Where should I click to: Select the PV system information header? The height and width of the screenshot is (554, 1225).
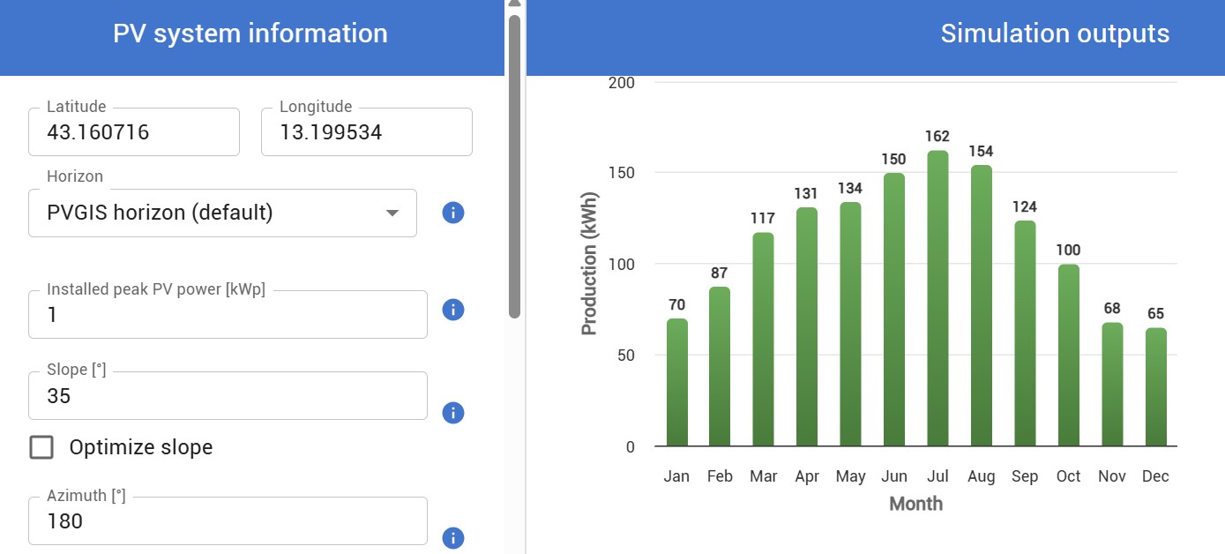[x=250, y=34]
